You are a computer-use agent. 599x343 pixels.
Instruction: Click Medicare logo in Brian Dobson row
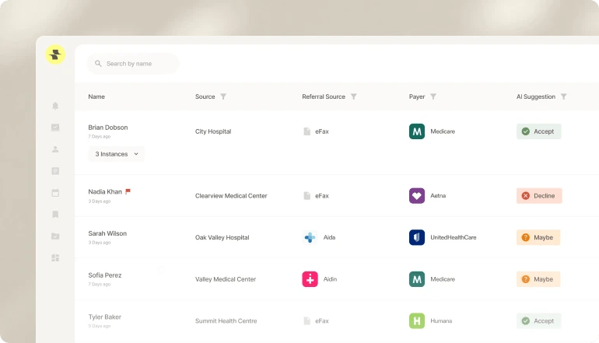(x=417, y=131)
